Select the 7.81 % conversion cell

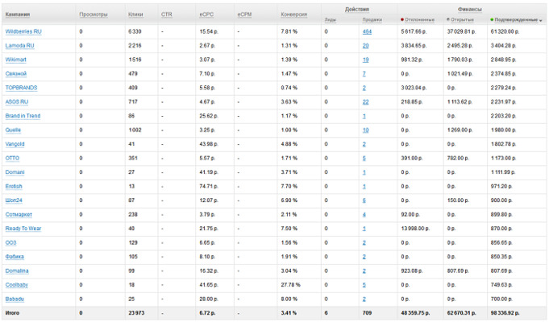tap(289, 31)
